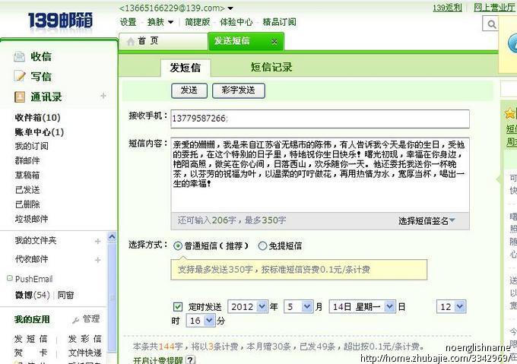Toggle the 定时发送 checkbox

[x=178, y=307]
